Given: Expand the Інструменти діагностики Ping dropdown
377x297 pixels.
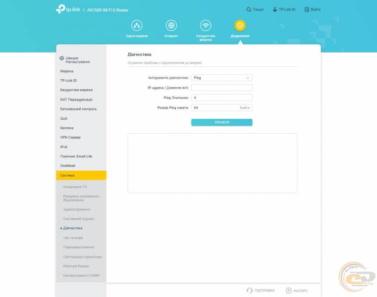Looking at the screenshot, I should pyautogui.click(x=221, y=78).
